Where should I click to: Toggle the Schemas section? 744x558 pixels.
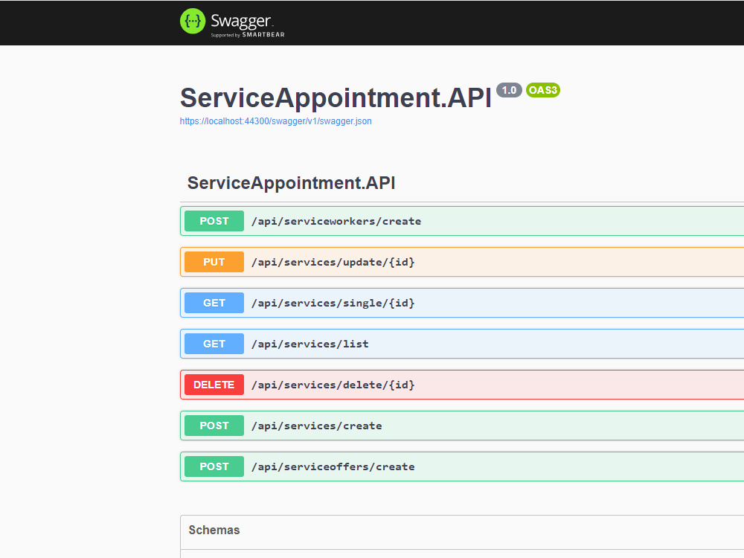click(462, 530)
